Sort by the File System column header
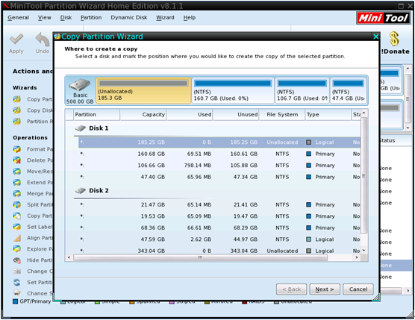Viewport: 415px width, 320px height. coord(282,115)
